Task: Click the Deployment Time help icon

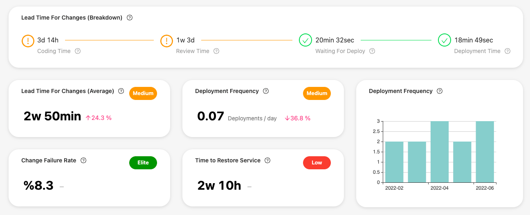Action: (508, 51)
